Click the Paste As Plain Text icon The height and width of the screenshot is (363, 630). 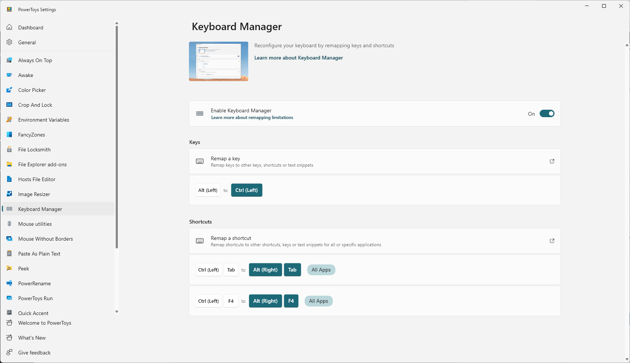9,253
